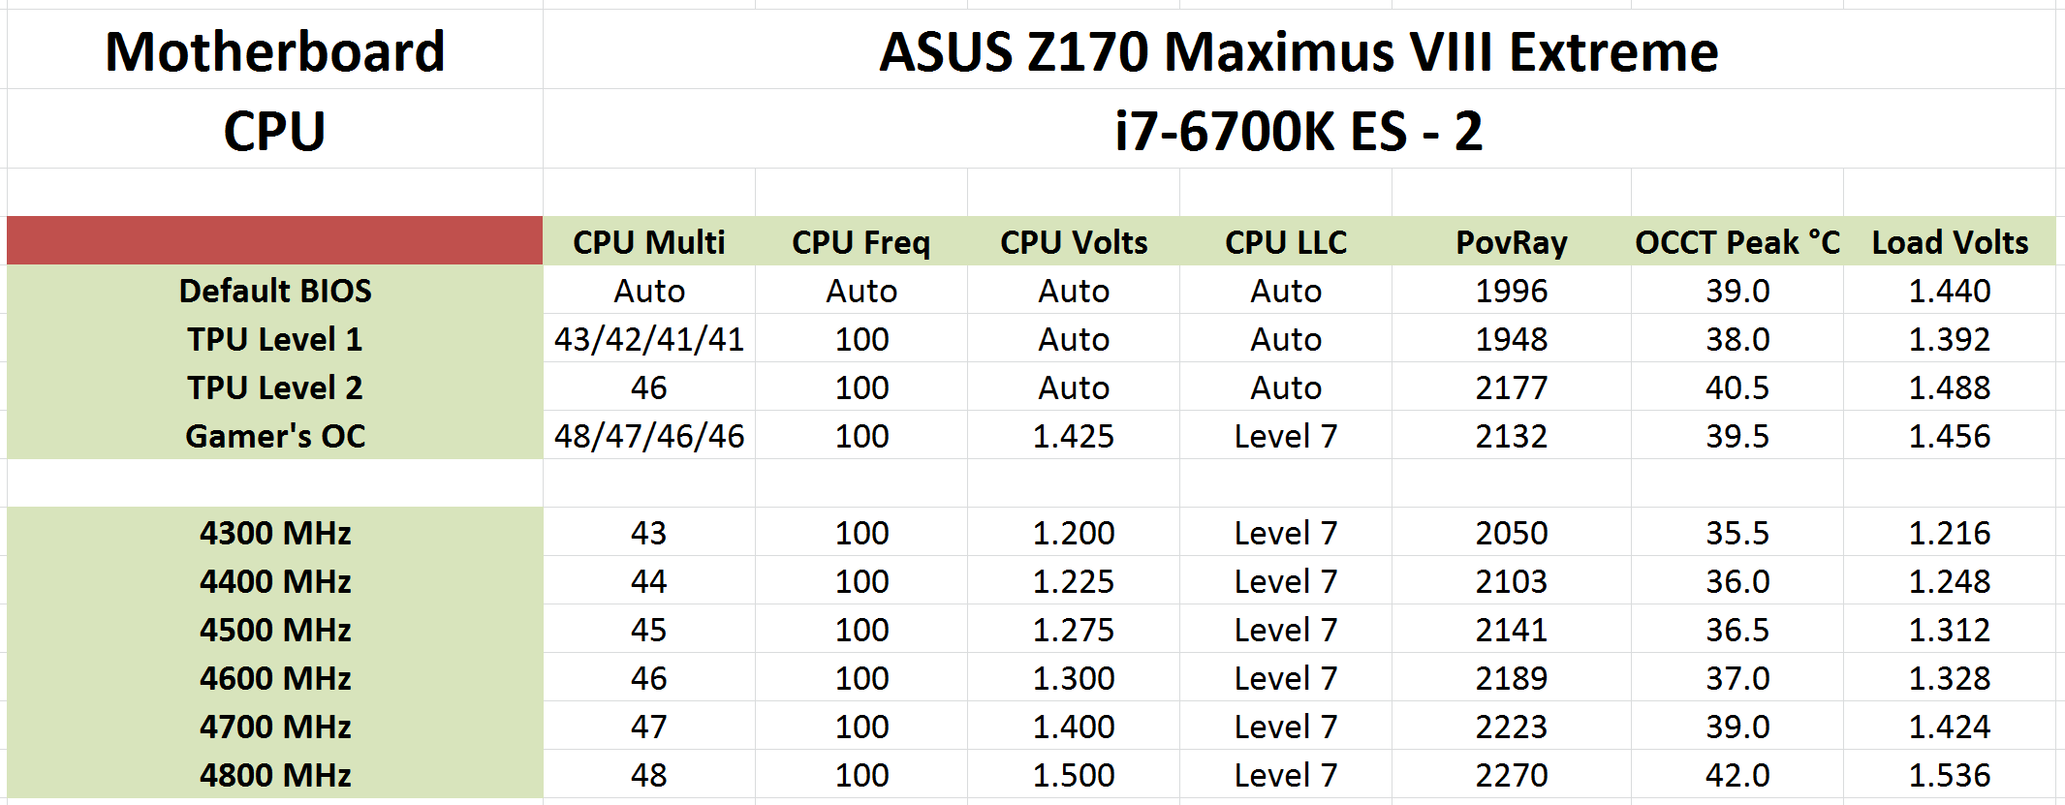The height and width of the screenshot is (805, 2065).
Task: Click the '4400 MHz' row label
Action: click(274, 580)
